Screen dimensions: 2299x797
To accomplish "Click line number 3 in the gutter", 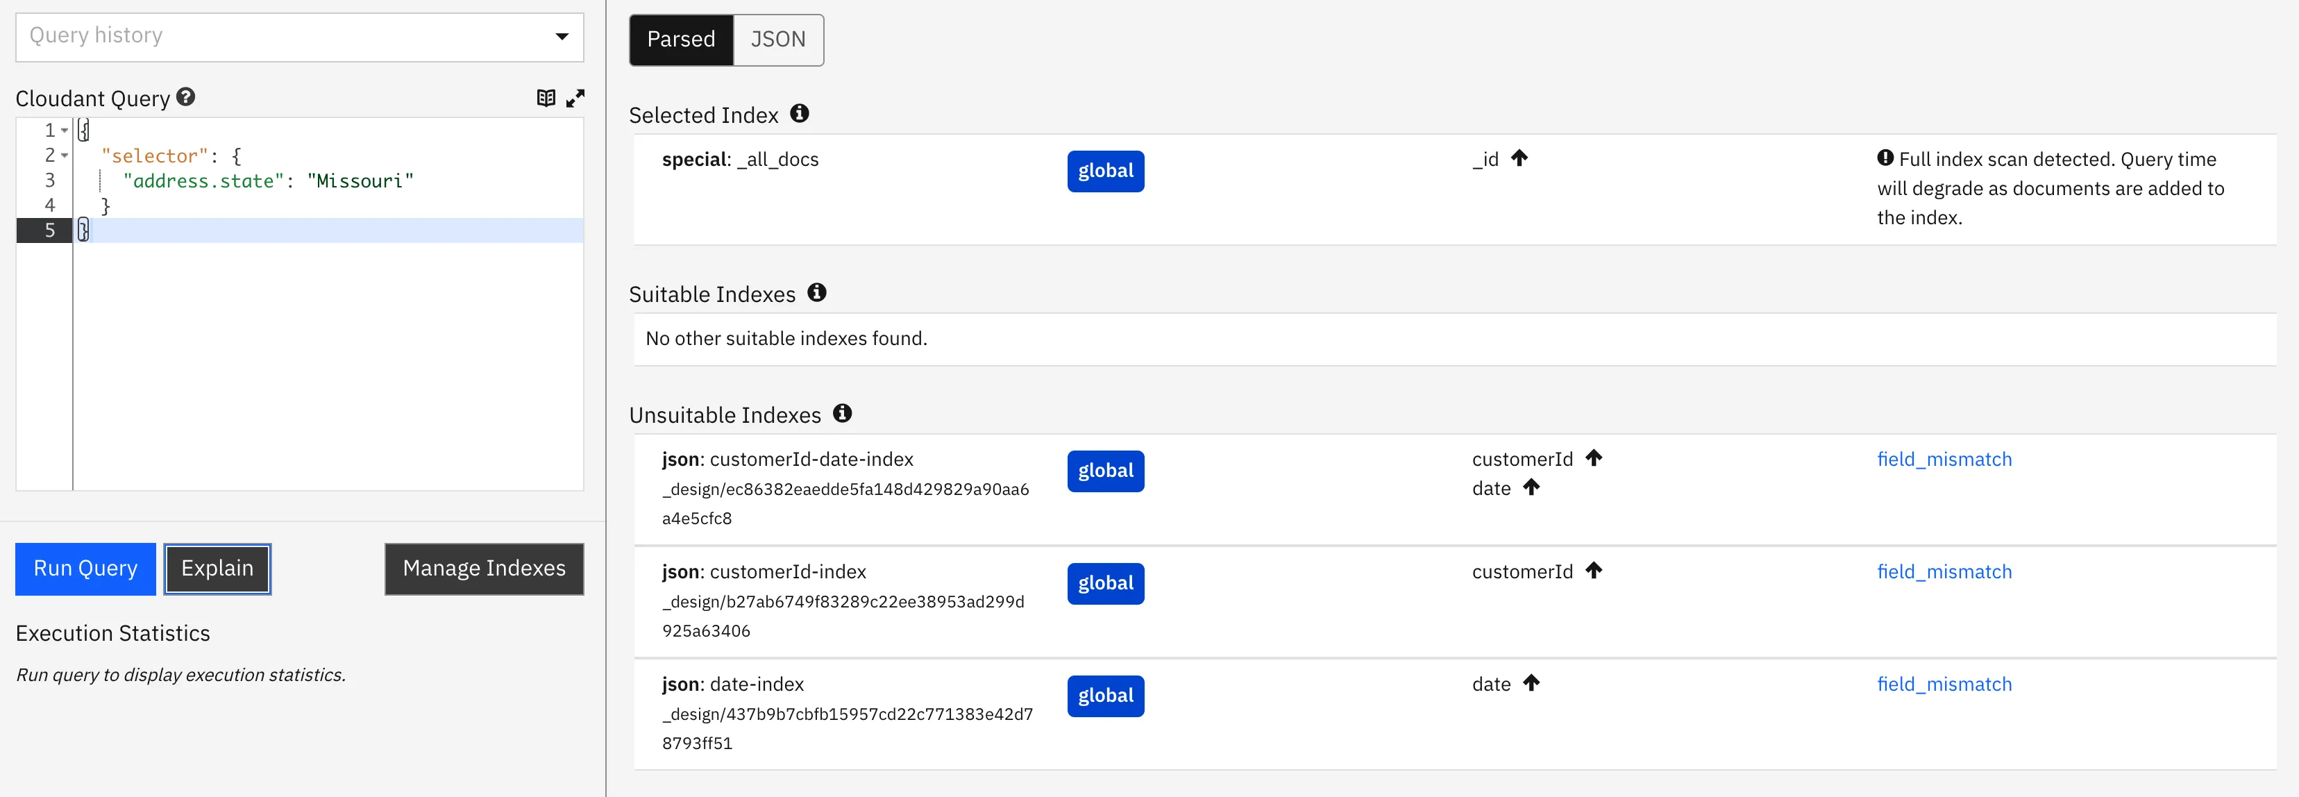I will (50, 181).
